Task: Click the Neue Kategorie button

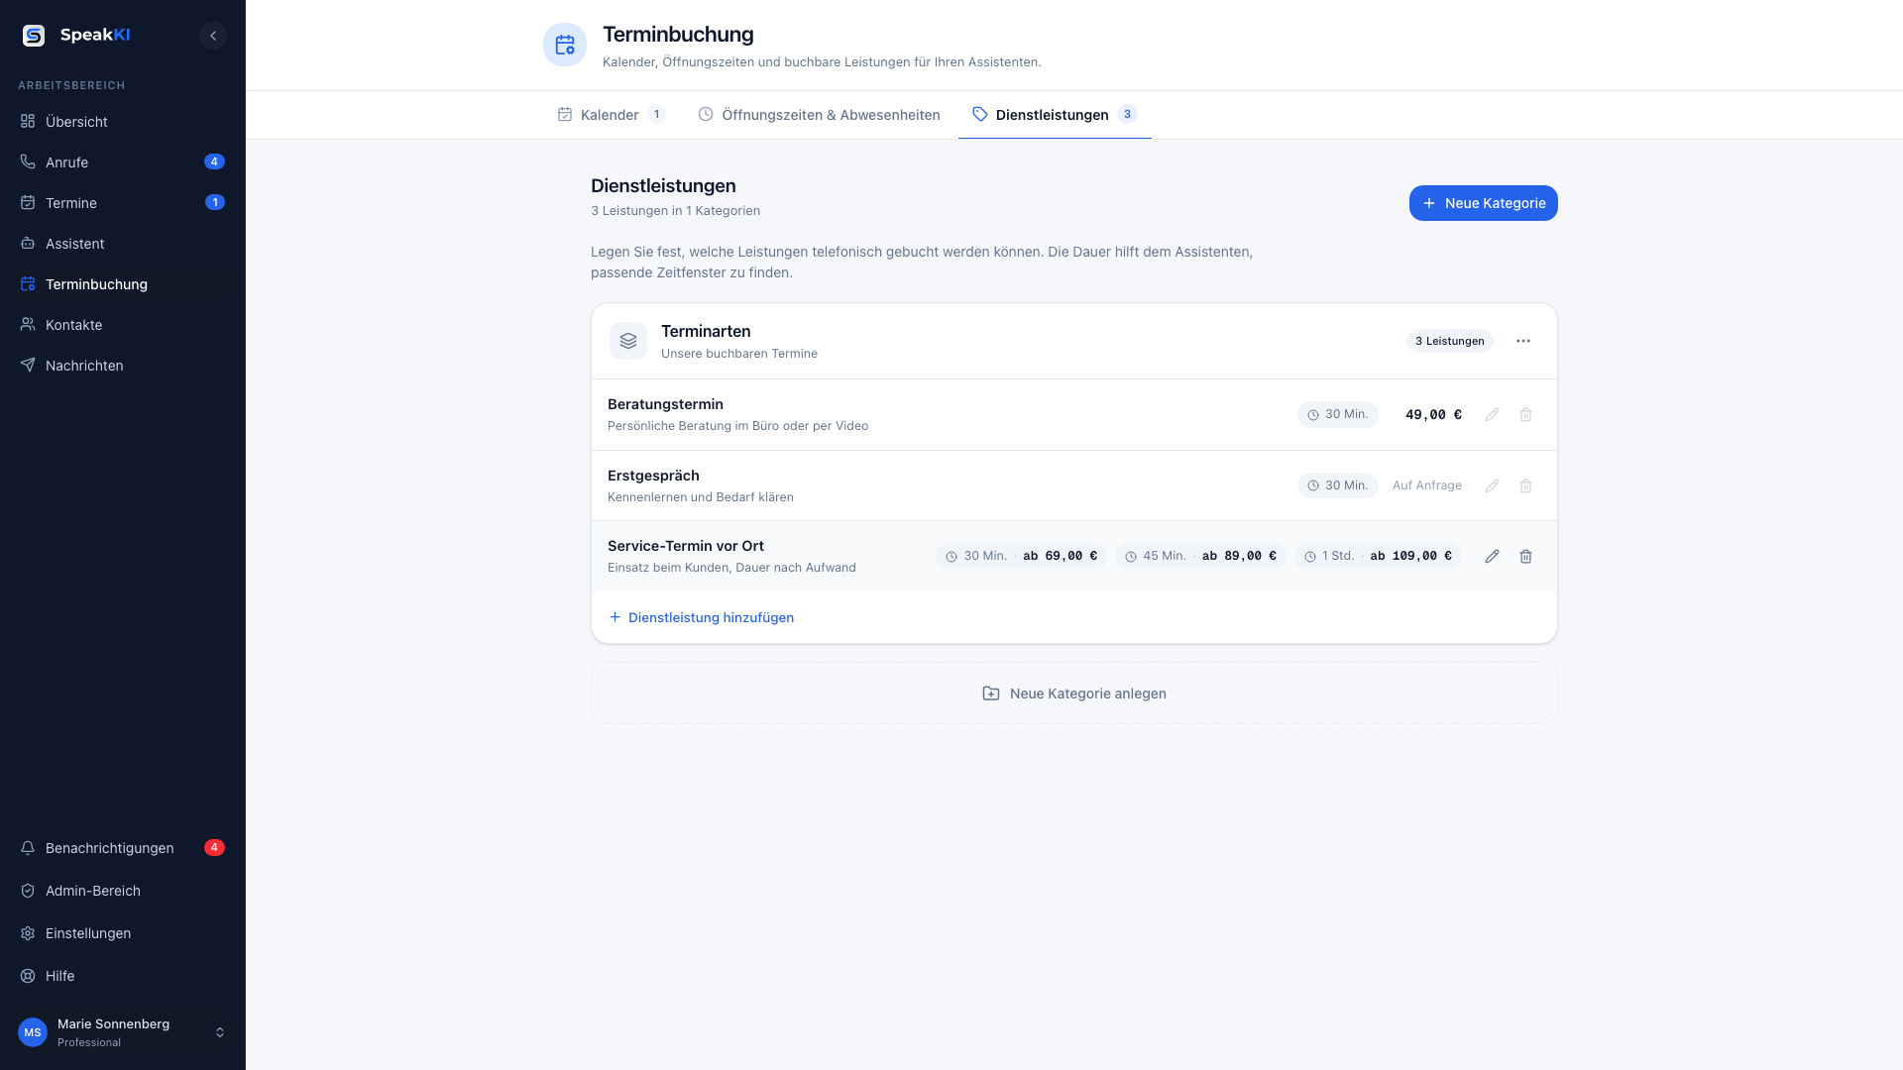Action: (x=1483, y=203)
